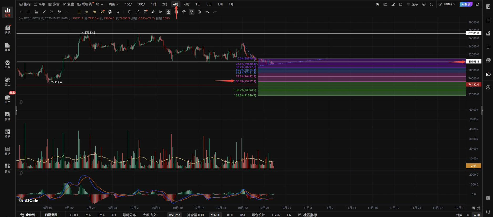The image size is (493, 217).
Task: Click the 定位到 locate button
Action: [x=29, y=215]
